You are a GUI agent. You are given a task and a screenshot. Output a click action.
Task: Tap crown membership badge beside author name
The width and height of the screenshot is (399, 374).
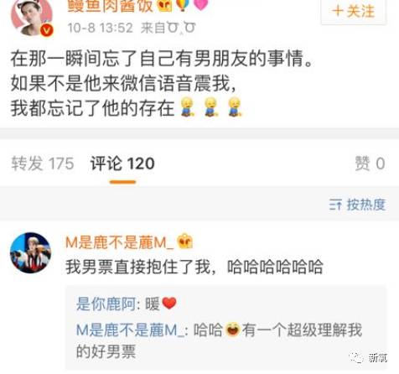pyautogui.click(x=164, y=5)
